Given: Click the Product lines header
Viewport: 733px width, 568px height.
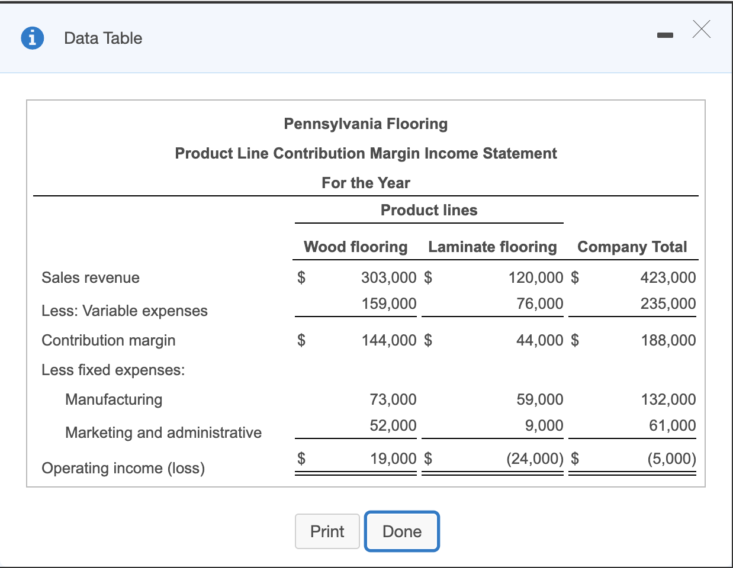Looking at the screenshot, I should pos(429,210).
